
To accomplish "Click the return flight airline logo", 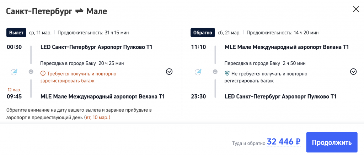I will click(198, 72).
